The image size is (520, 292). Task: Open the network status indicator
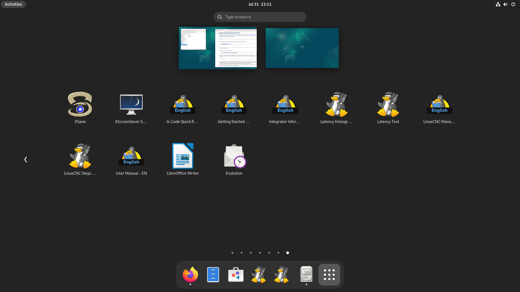(498, 4)
